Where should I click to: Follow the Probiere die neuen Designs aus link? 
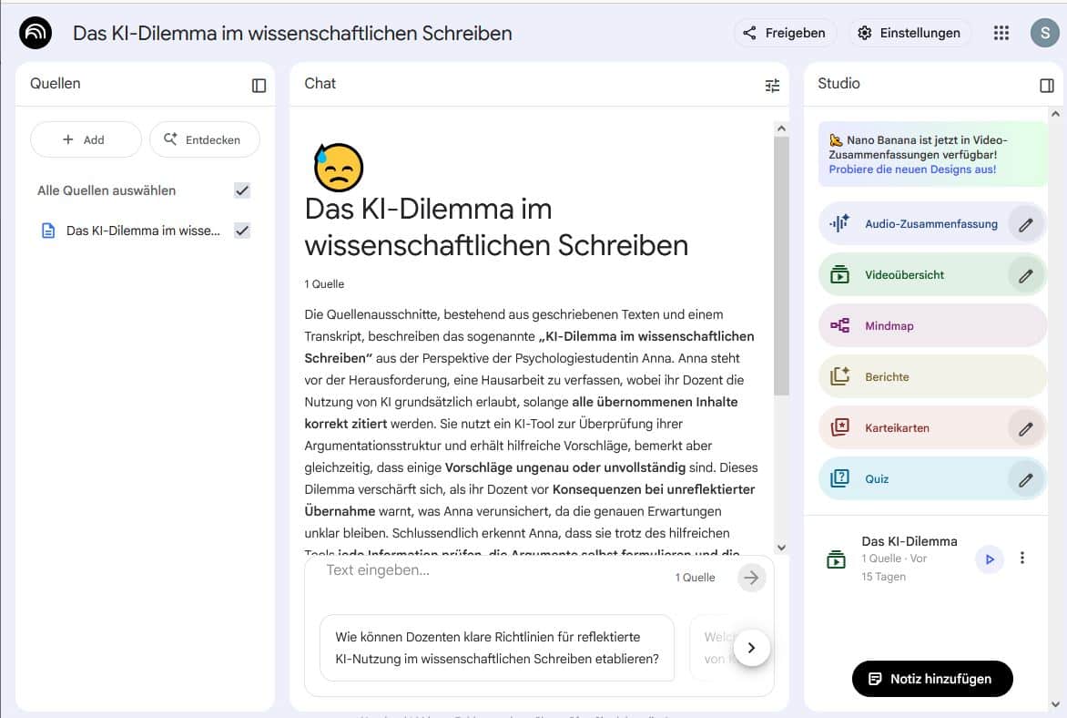[912, 169]
